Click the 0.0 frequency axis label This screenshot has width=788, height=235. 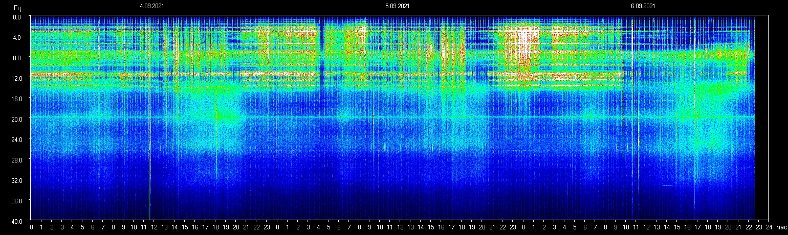pos(17,17)
